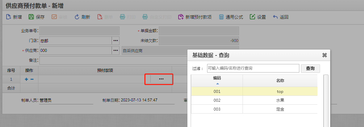Click the 制单日期 value 2023-07-13
Image resolution: width=364 pixels, height=127 pixels.
click(139, 100)
